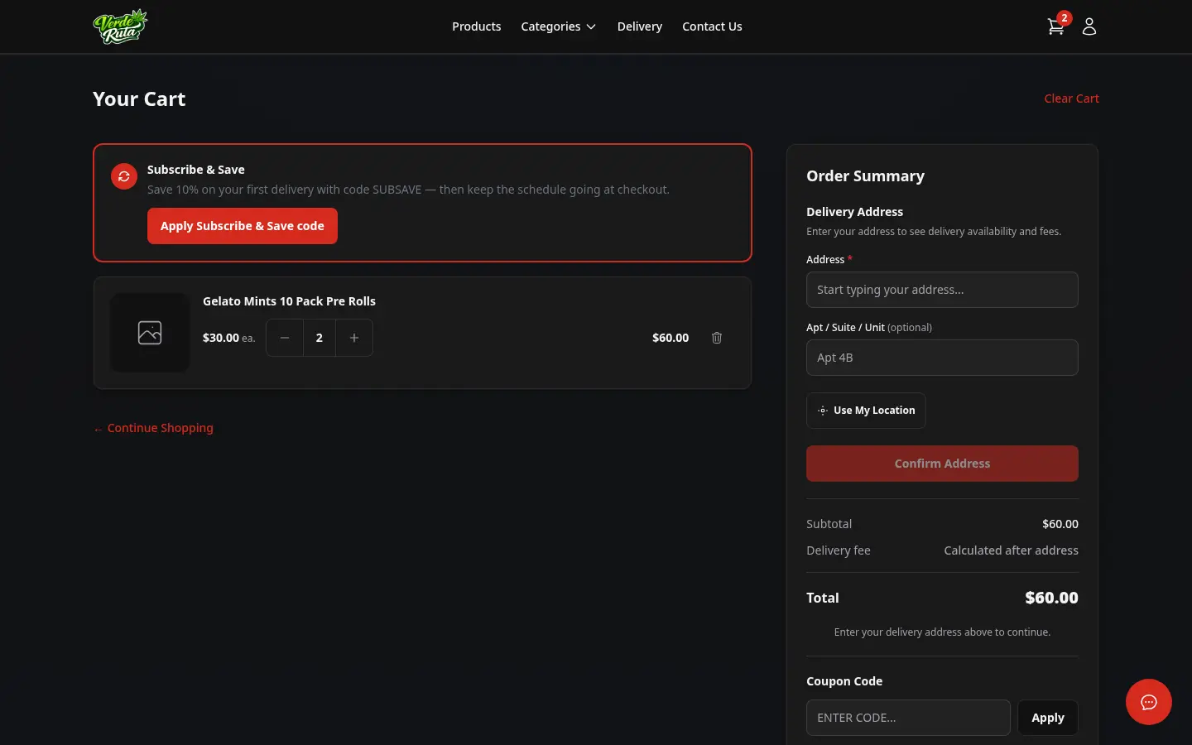Click the Gelato Mints 10 Pack Pre Rolls title

[289, 301]
